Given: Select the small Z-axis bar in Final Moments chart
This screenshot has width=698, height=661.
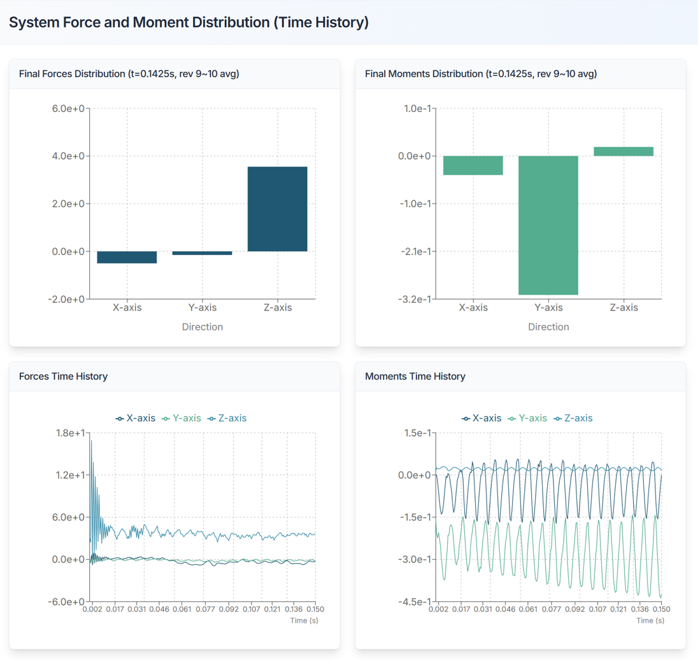Looking at the screenshot, I should coord(623,151).
